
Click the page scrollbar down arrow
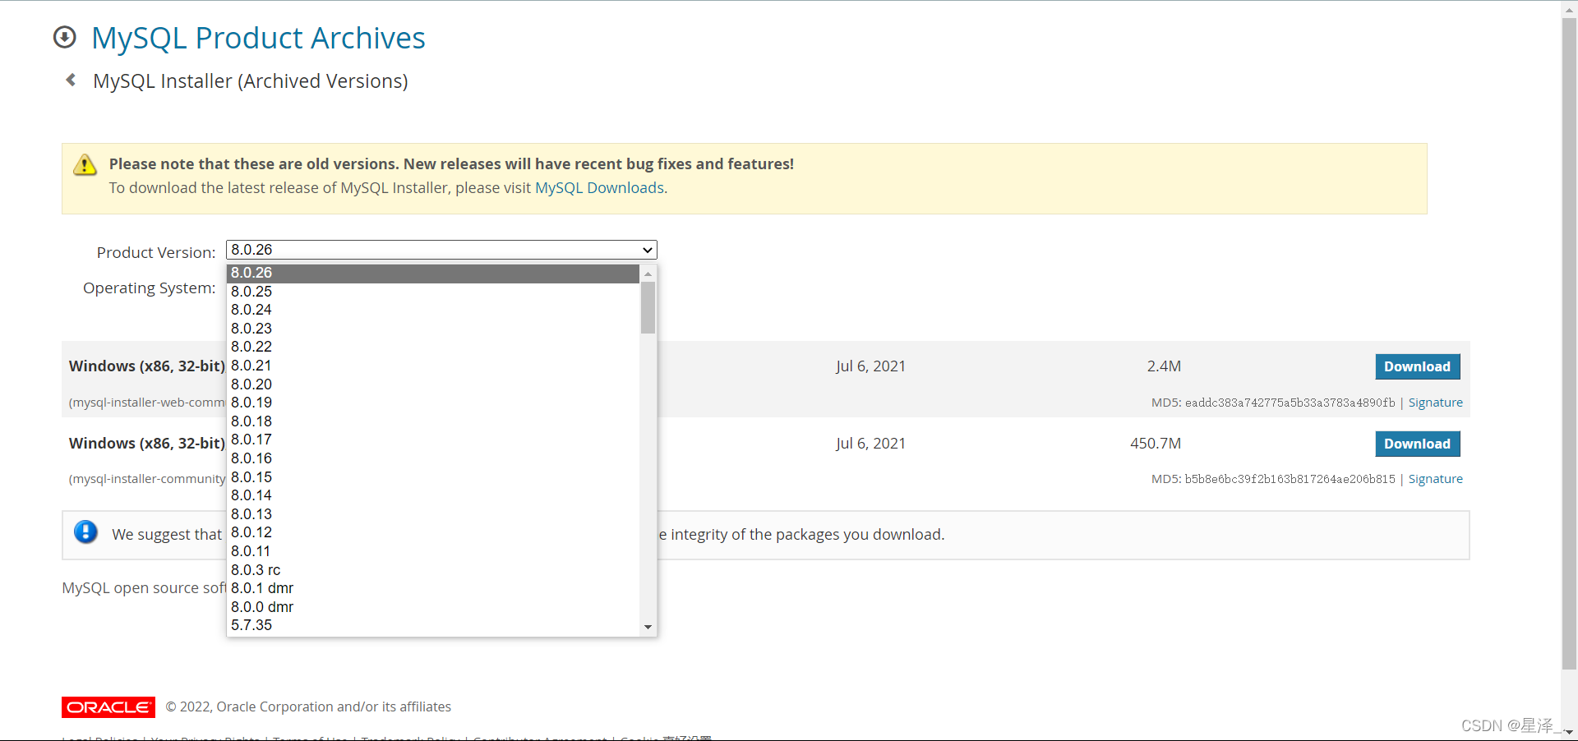pyautogui.click(x=1569, y=732)
